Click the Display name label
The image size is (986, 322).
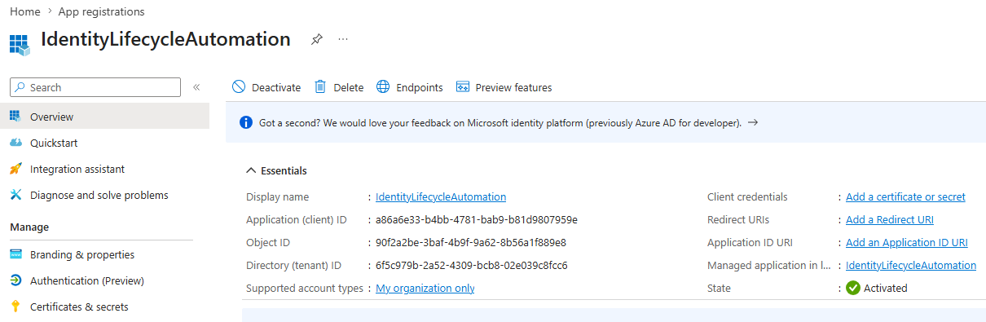(278, 196)
